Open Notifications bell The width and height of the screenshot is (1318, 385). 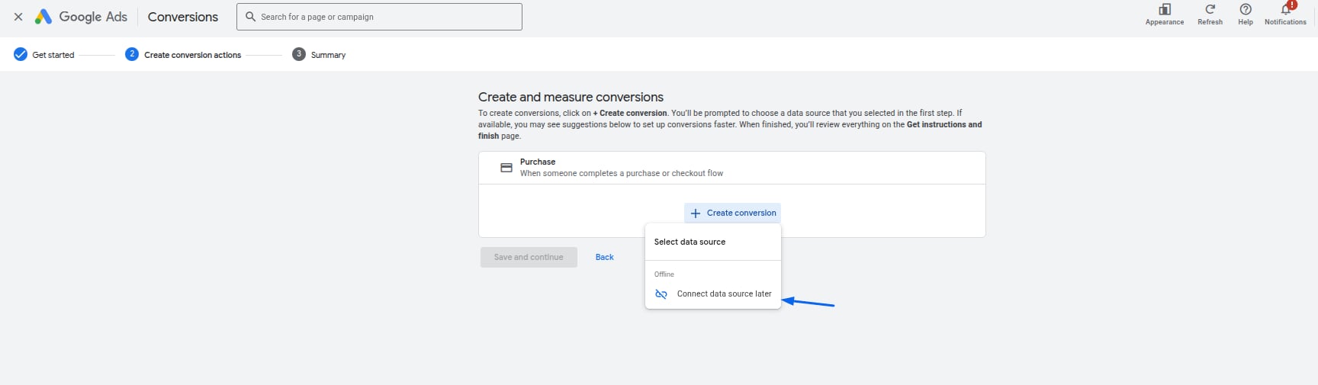1285,14
